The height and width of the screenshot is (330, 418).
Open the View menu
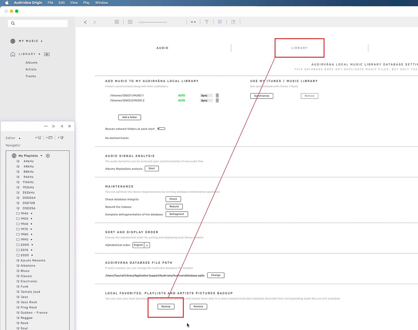[74, 3]
